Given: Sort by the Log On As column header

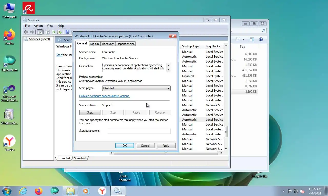Looking at the screenshot, I should coord(214,46).
